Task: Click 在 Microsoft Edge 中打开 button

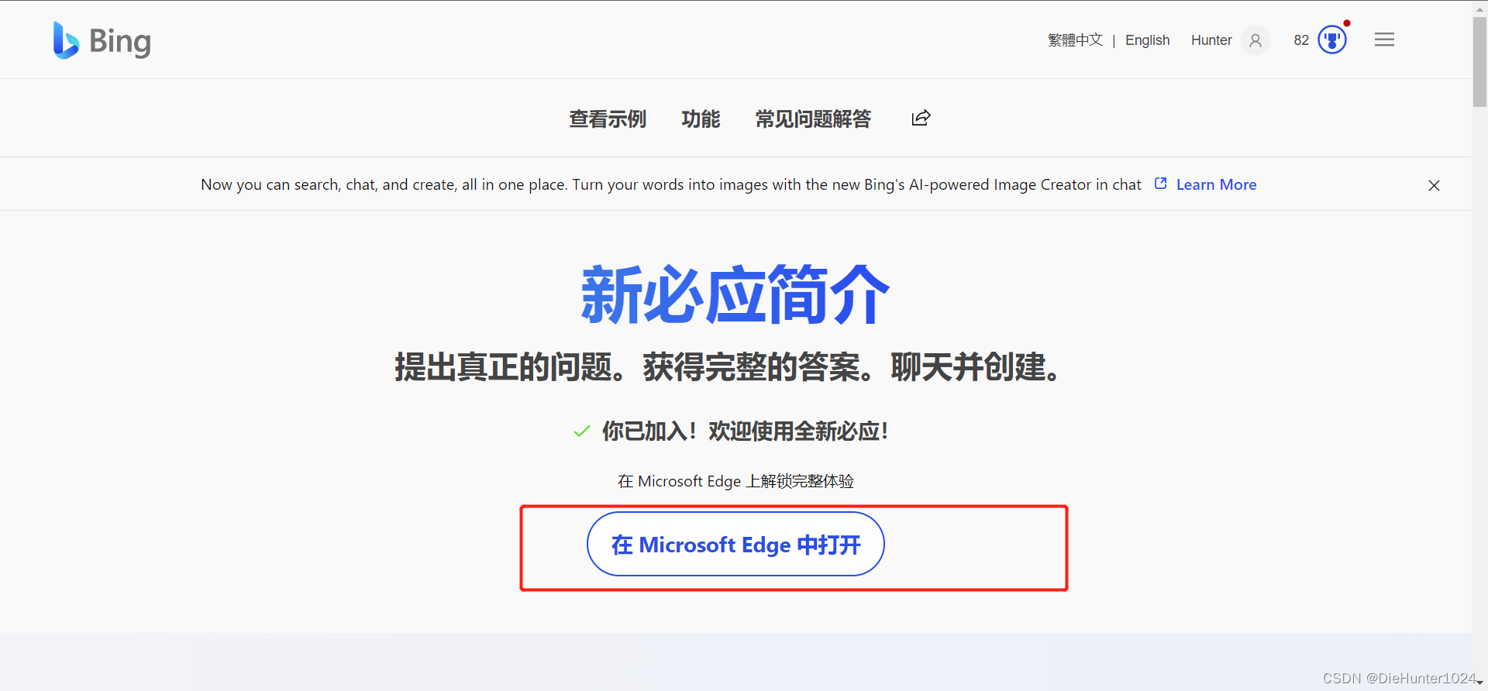Action: 735,544
